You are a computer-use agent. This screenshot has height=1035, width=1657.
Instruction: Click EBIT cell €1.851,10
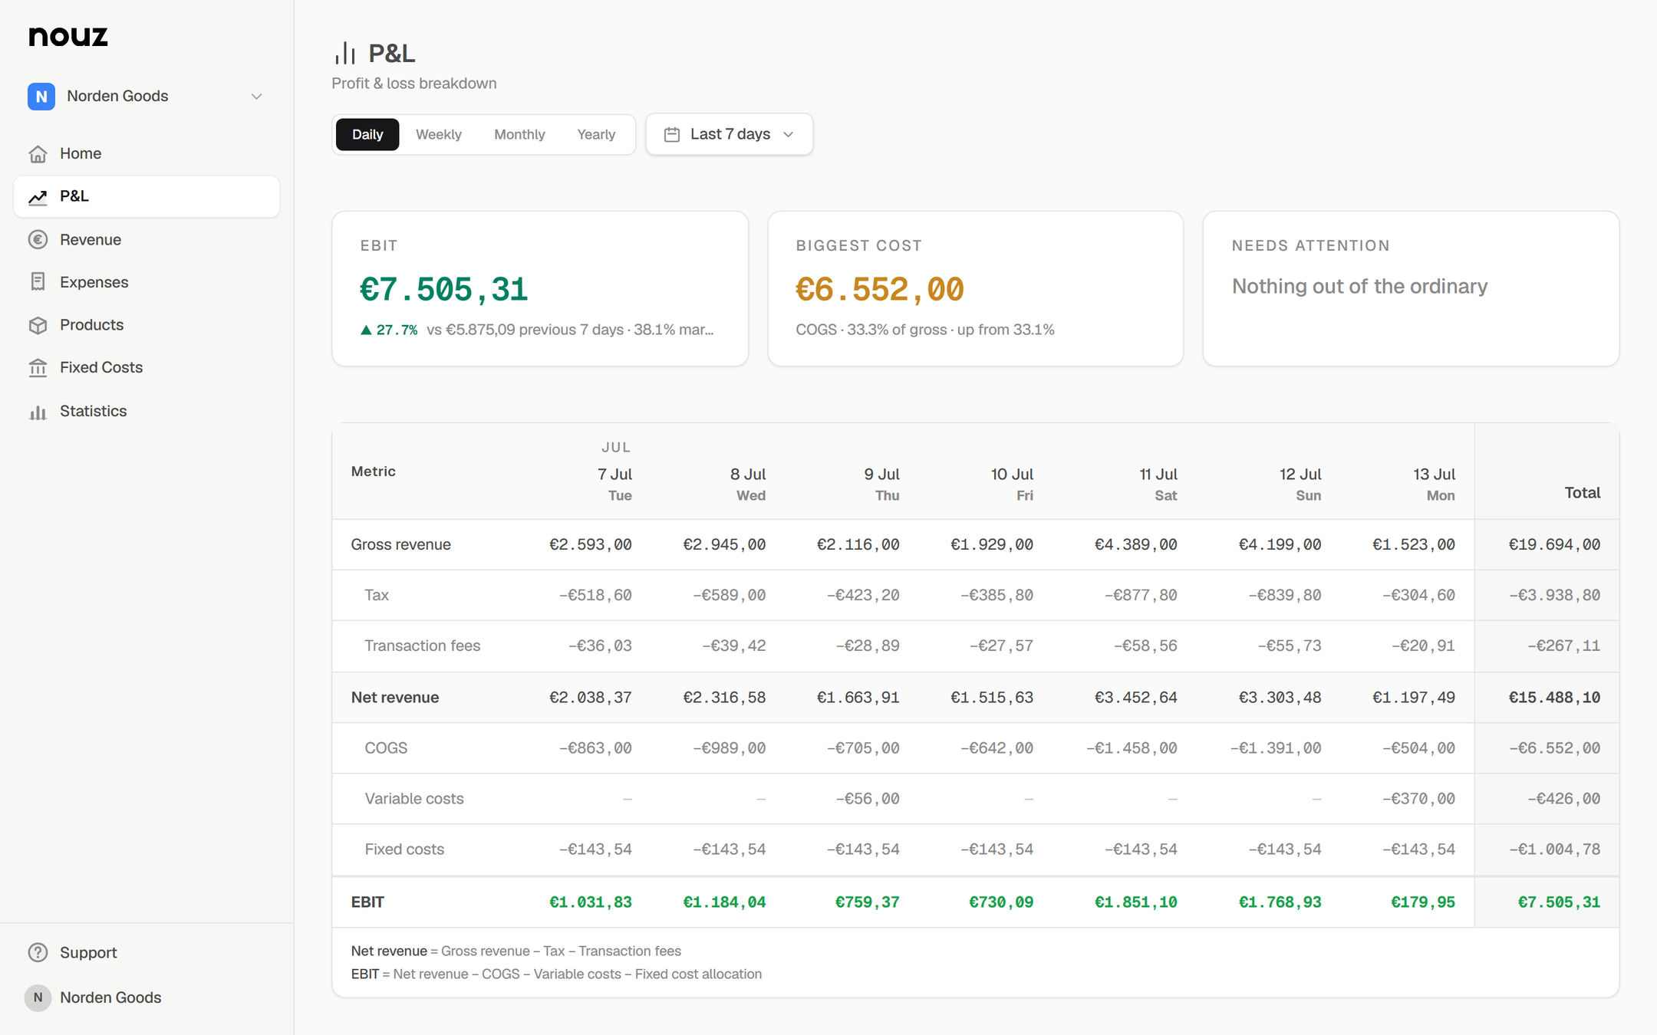(x=1135, y=902)
